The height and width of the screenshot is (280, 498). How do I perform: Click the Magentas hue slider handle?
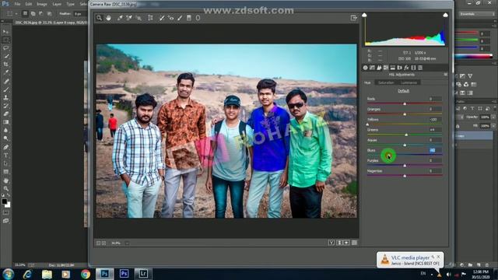(x=405, y=176)
